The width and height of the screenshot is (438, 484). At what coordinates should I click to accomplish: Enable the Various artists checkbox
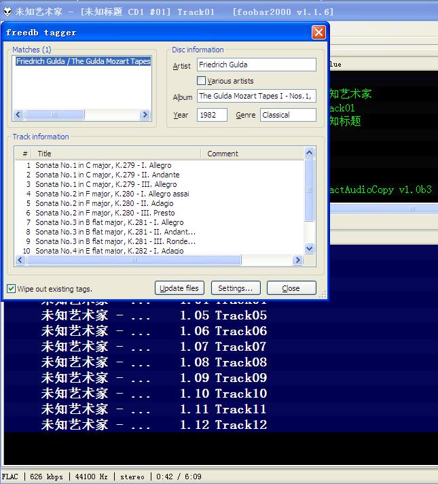pos(201,81)
